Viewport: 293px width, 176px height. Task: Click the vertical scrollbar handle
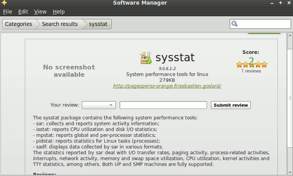(290, 98)
